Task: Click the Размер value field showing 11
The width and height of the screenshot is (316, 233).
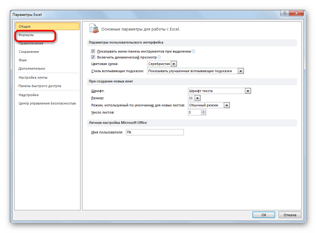Action: [191, 98]
